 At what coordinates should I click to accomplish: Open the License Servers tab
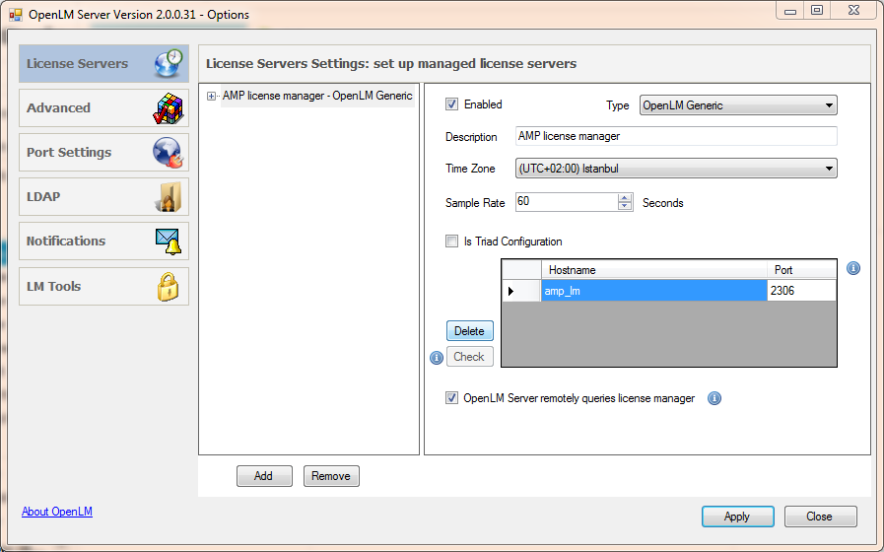click(103, 64)
